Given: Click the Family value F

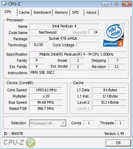Looking at the screenshot, I should pos(37,60).
